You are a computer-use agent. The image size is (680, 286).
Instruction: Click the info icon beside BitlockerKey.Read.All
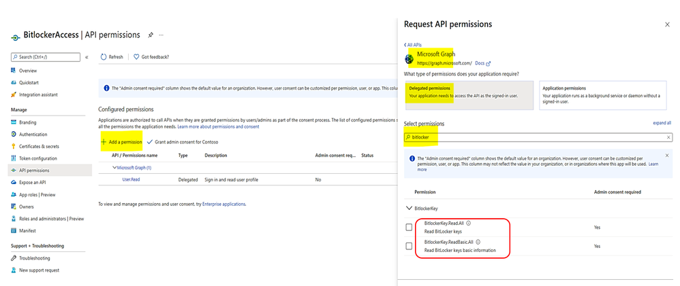click(468, 224)
